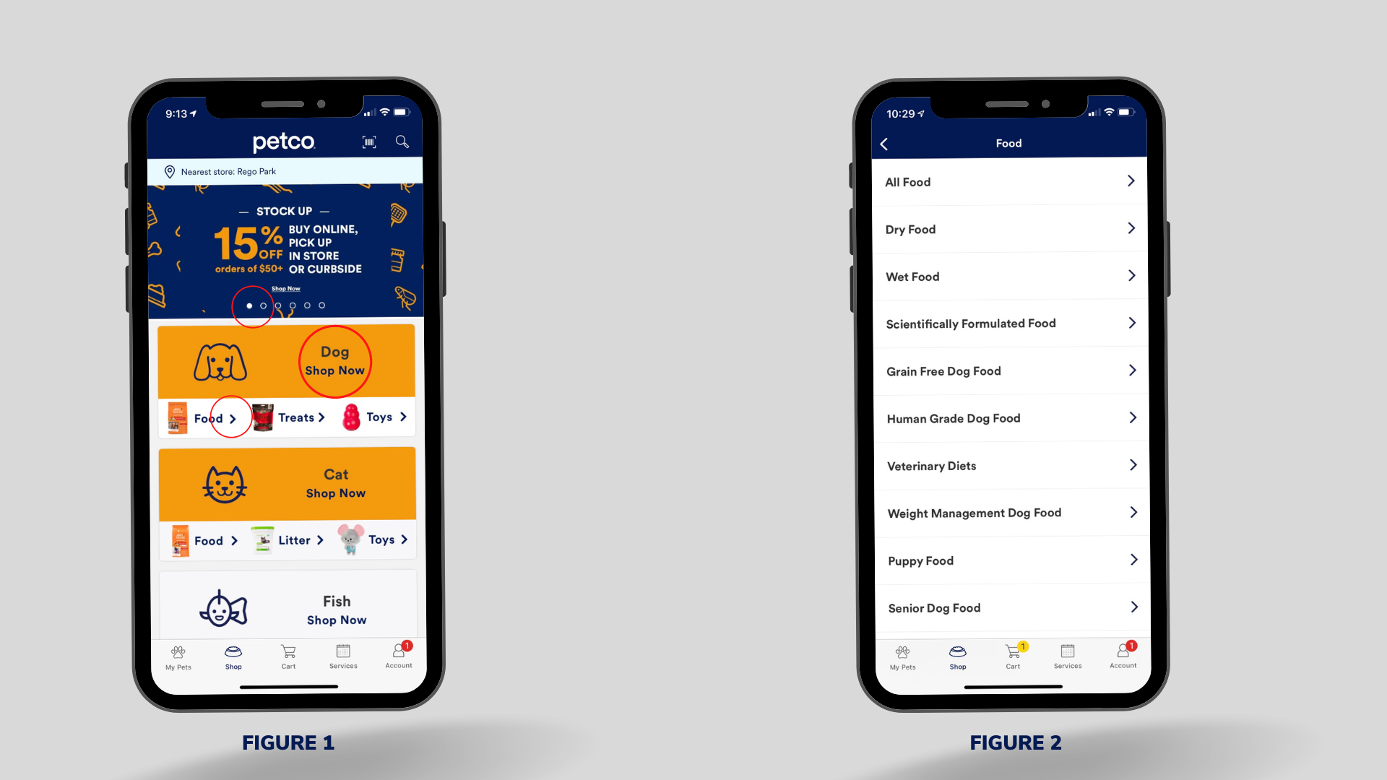1387x780 pixels.
Task: Select third carousel dot indicator
Action: (279, 305)
